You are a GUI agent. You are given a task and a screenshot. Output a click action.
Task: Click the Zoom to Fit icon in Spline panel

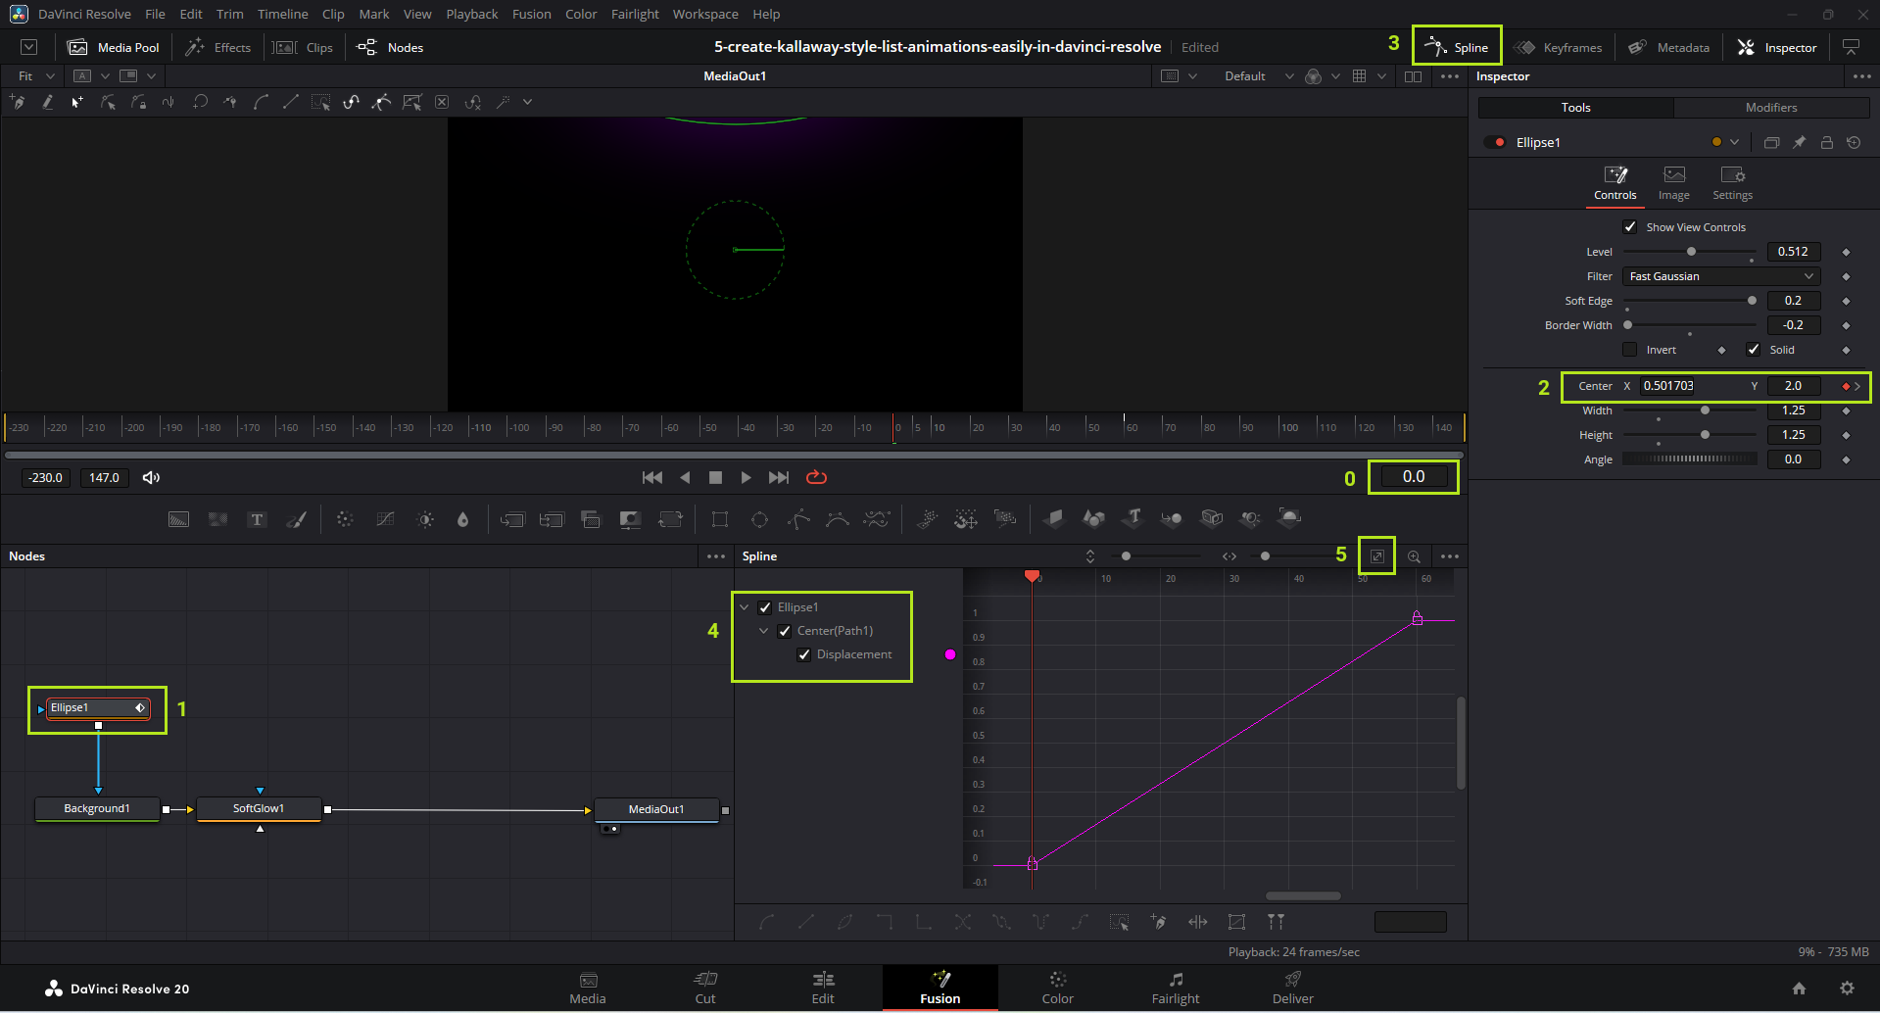click(x=1376, y=556)
